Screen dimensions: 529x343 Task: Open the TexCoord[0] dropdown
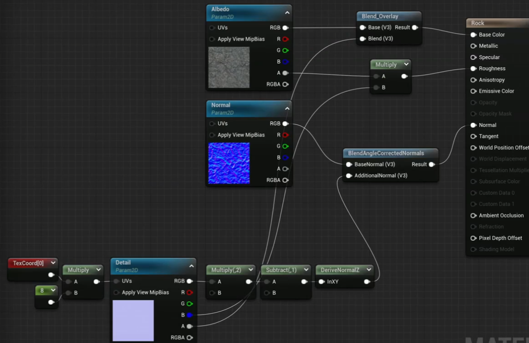(53, 263)
